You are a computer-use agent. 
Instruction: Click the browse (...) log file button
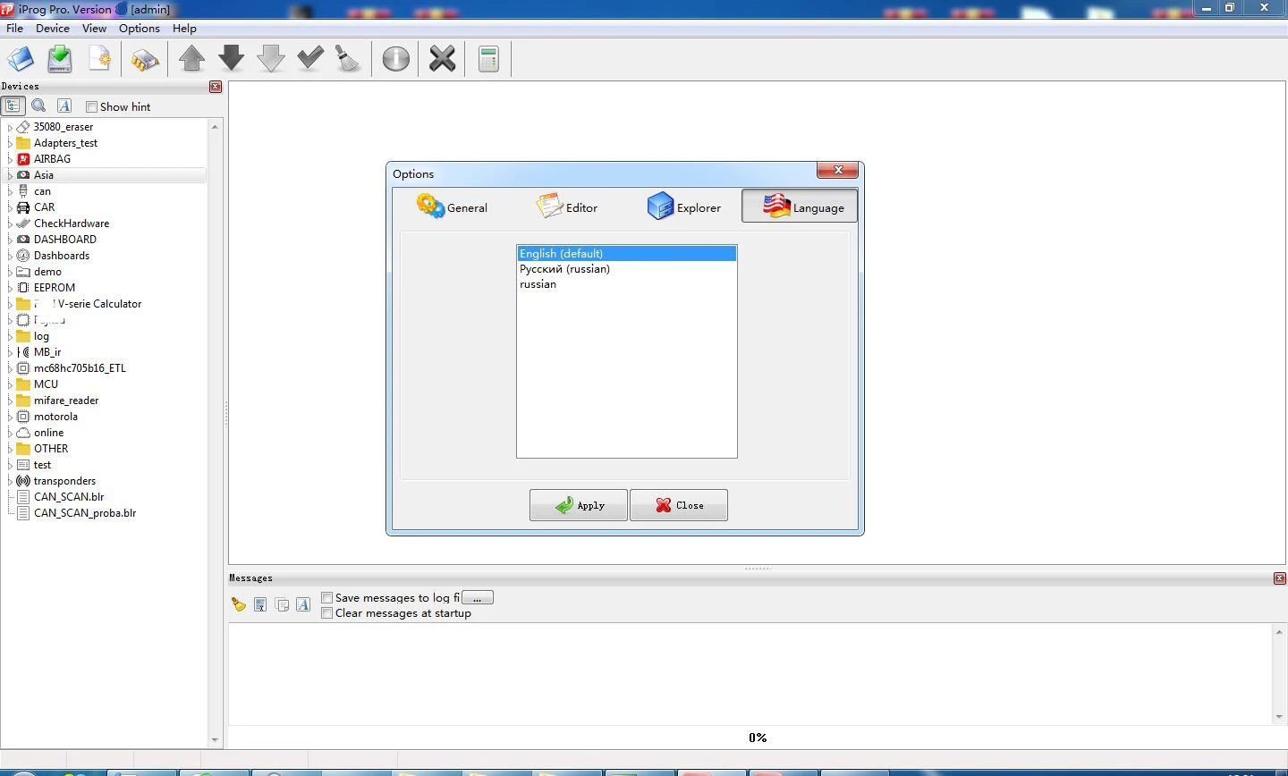(x=478, y=597)
